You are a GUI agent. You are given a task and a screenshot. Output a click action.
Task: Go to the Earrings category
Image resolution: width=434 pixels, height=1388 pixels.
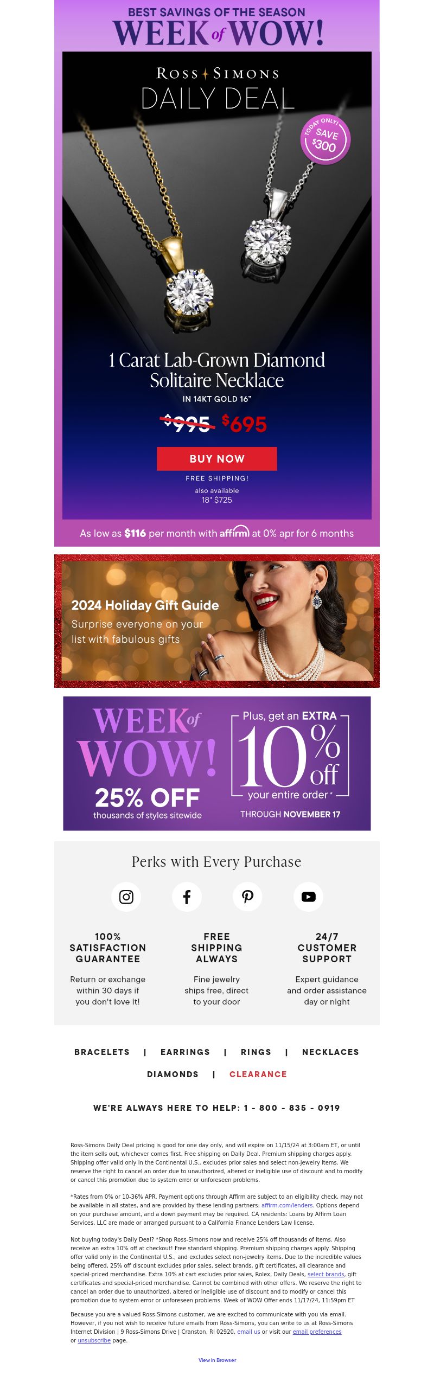(185, 1052)
